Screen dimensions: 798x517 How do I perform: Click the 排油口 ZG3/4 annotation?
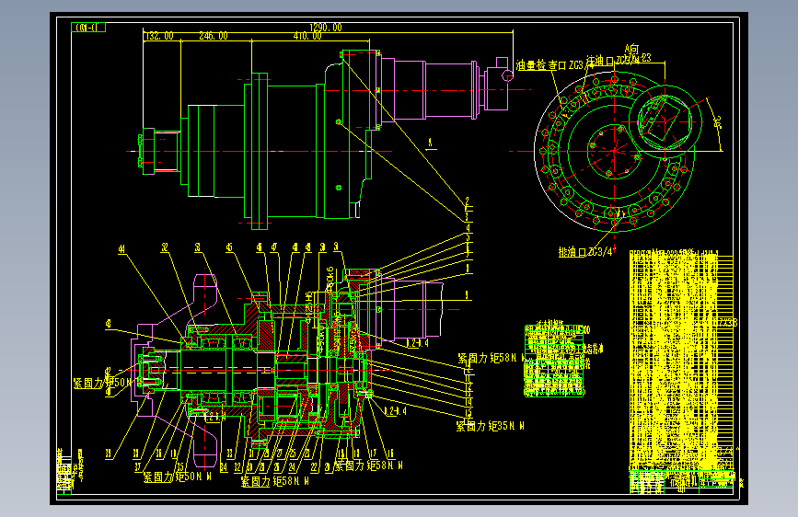pos(585,252)
